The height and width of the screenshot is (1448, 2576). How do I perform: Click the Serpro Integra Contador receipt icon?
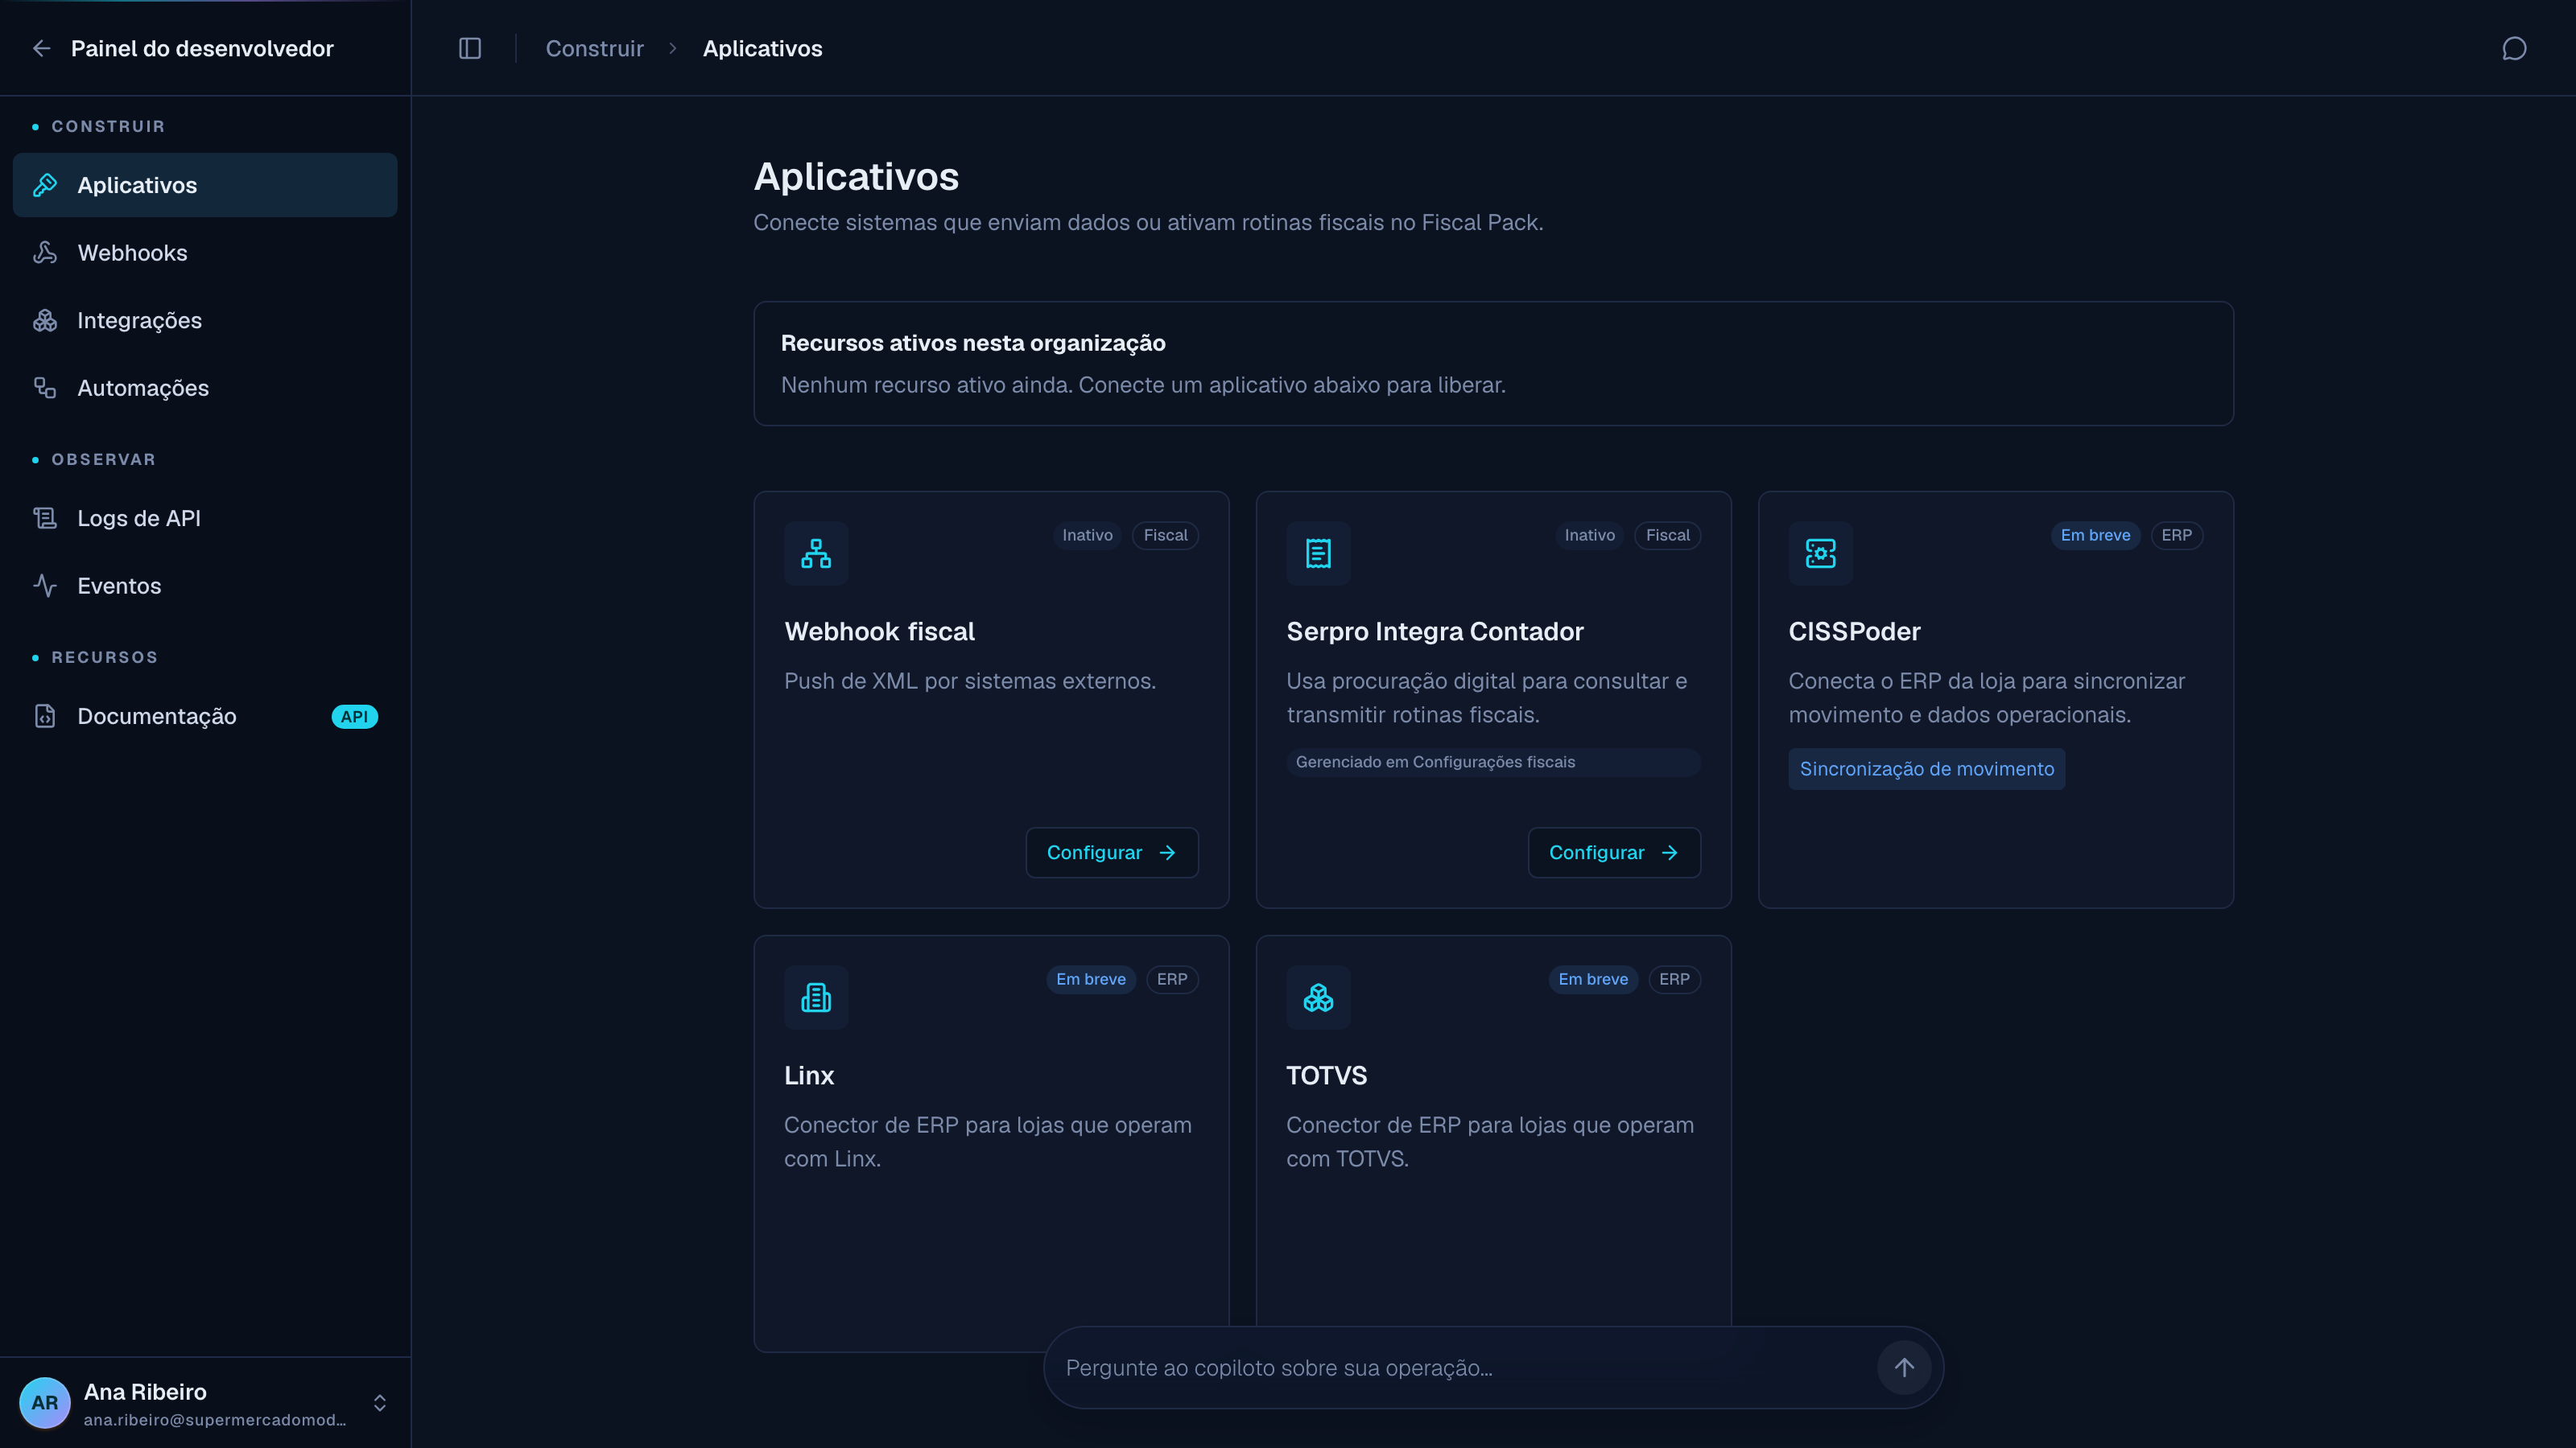(1318, 553)
